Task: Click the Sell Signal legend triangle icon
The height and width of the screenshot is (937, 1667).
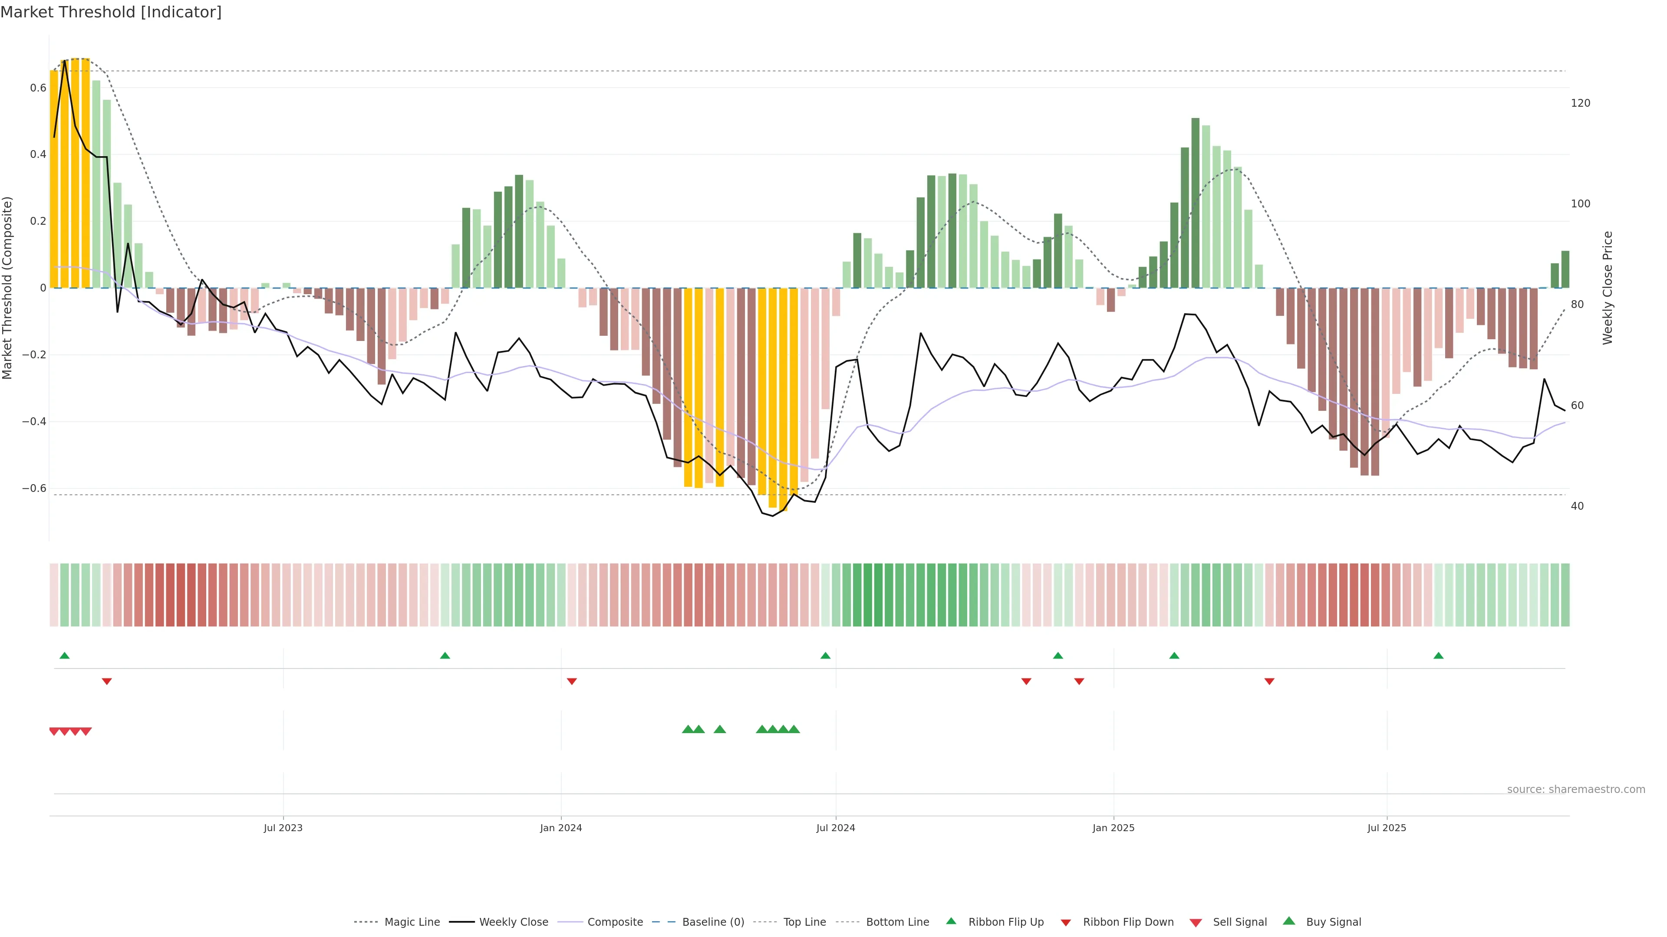Action: [1195, 922]
